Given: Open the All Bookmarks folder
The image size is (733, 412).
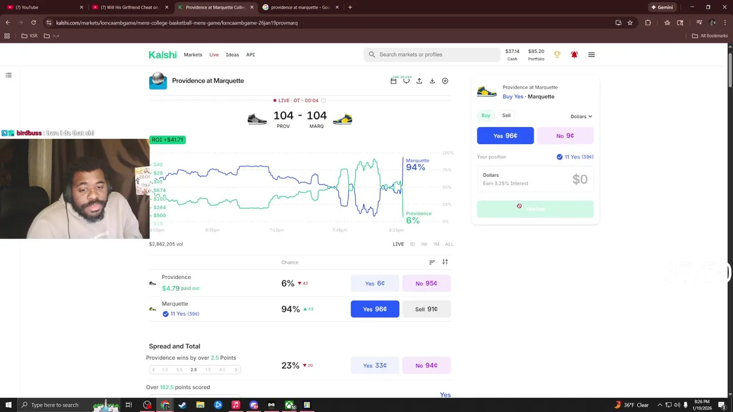Looking at the screenshot, I should (710, 36).
